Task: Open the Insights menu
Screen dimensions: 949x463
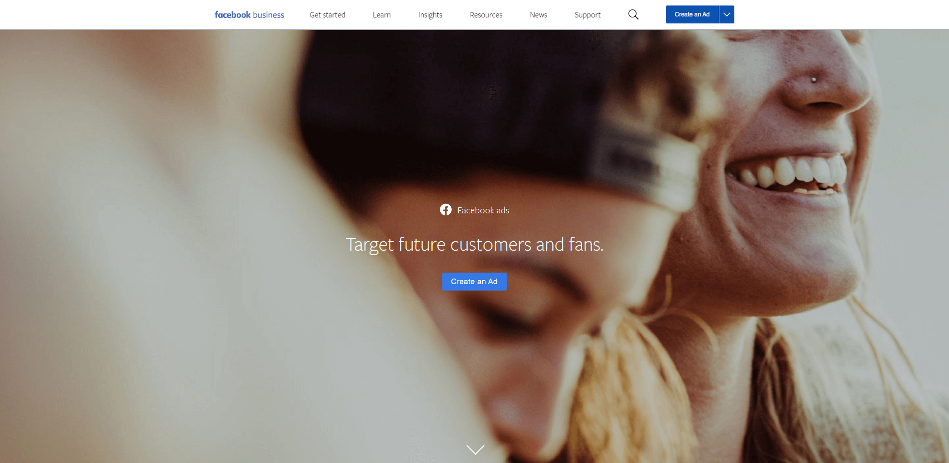Action: (430, 15)
